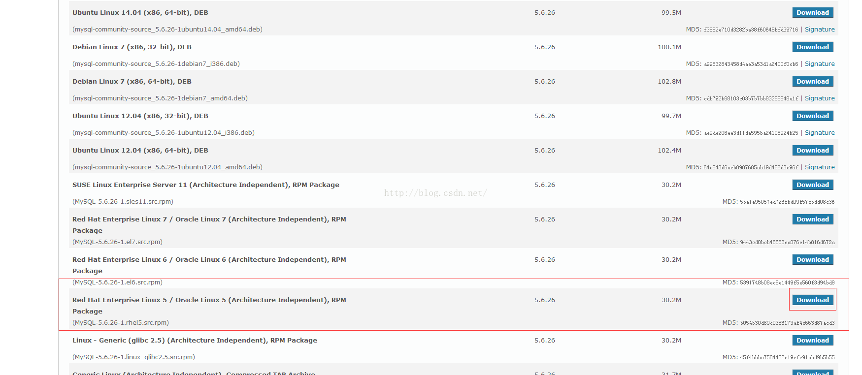Download Ubuntu Linux 12.04 64-bit DEB package

[x=813, y=151]
